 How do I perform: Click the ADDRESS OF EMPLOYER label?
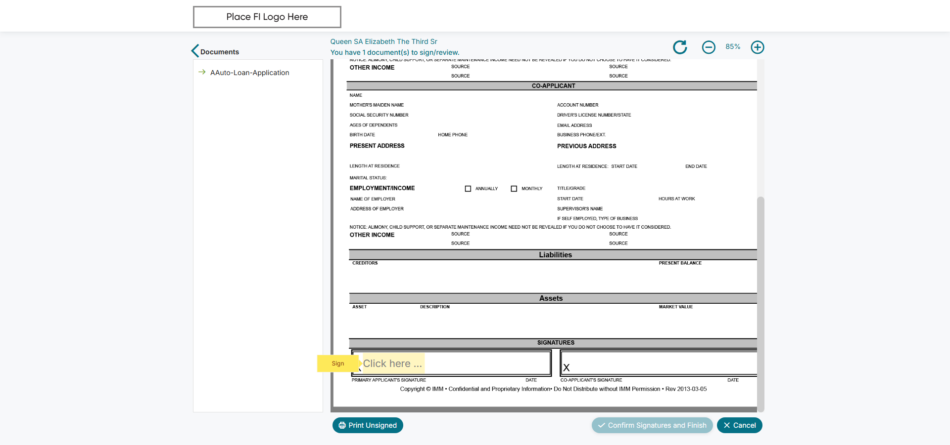pyautogui.click(x=377, y=209)
